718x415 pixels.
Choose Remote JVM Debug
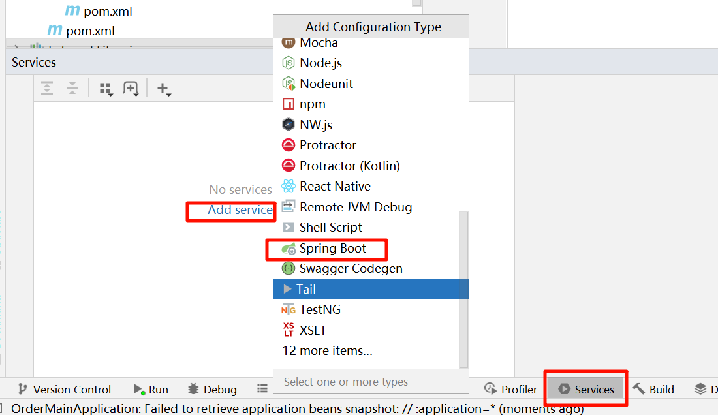click(366, 207)
